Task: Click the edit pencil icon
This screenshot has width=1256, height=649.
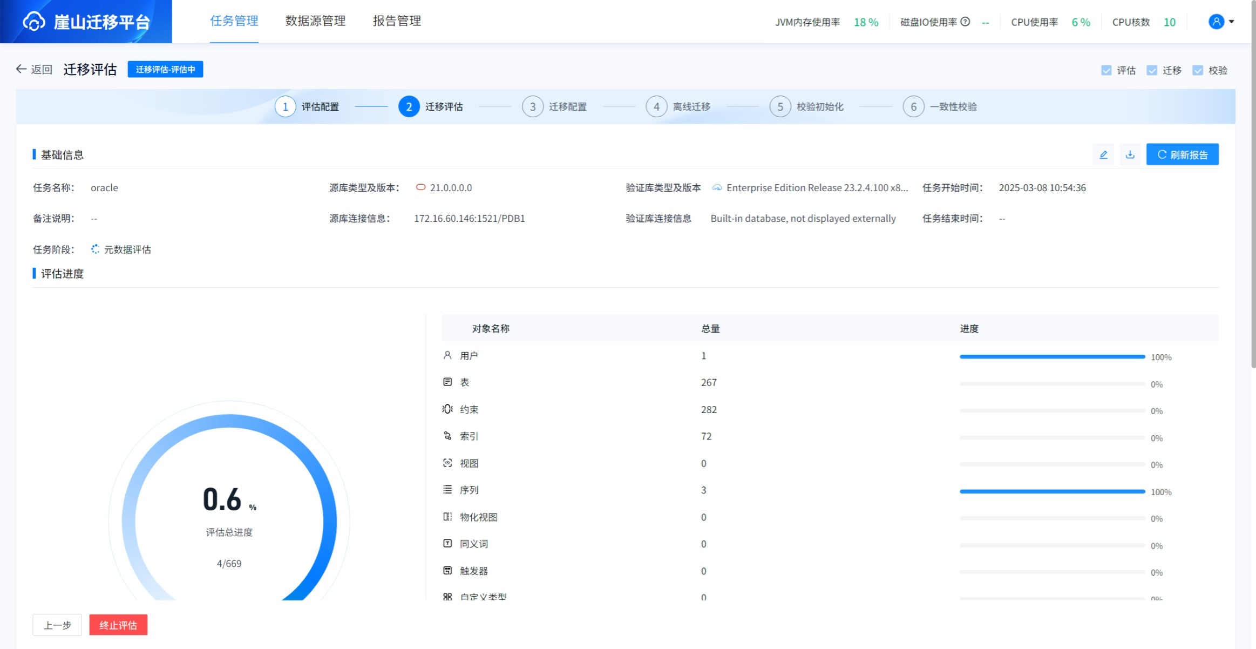Action: [1103, 155]
